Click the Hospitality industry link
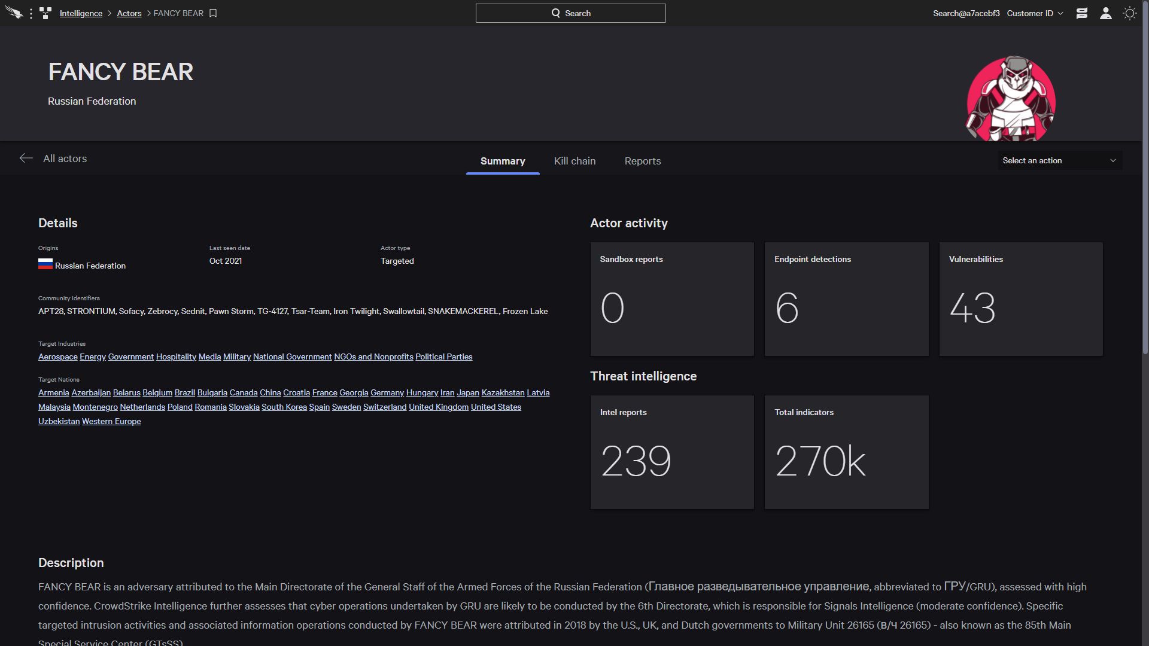This screenshot has height=646, width=1149. click(176, 356)
